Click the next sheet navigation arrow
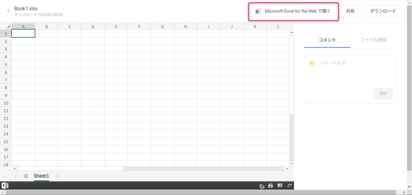Image resolution: width=412 pixels, height=195 pixels. tap(16, 176)
